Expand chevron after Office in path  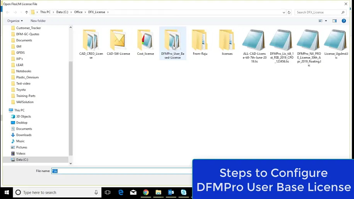(x=85, y=12)
